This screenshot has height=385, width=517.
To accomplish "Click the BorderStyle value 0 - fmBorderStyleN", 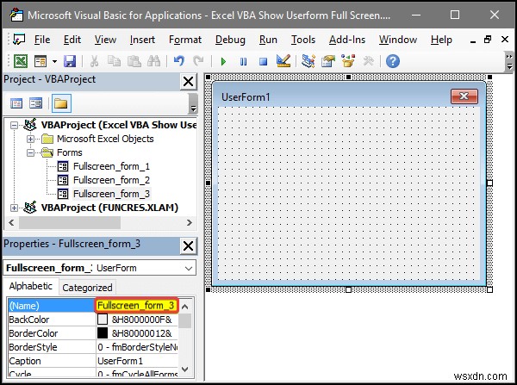I will pos(138,347).
